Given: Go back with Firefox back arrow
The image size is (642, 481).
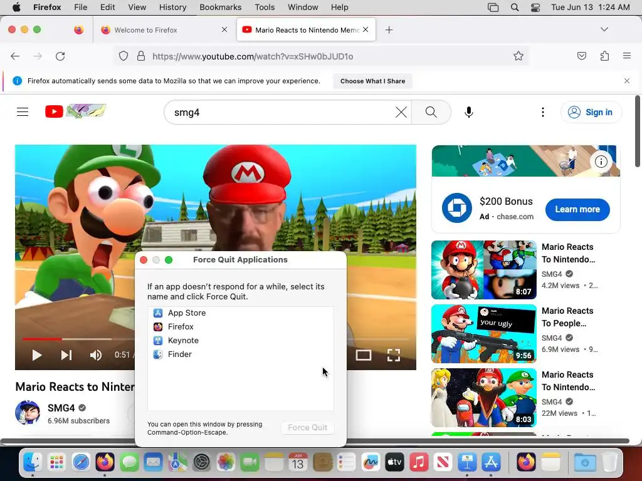Looking at the screenshot, I should point(15,56).
